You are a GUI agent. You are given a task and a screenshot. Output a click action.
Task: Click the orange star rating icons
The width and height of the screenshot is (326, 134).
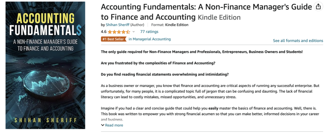click(x=119, y=32)
